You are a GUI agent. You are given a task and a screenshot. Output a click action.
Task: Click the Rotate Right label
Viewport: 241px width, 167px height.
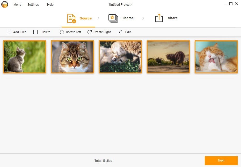pos(102,32)
